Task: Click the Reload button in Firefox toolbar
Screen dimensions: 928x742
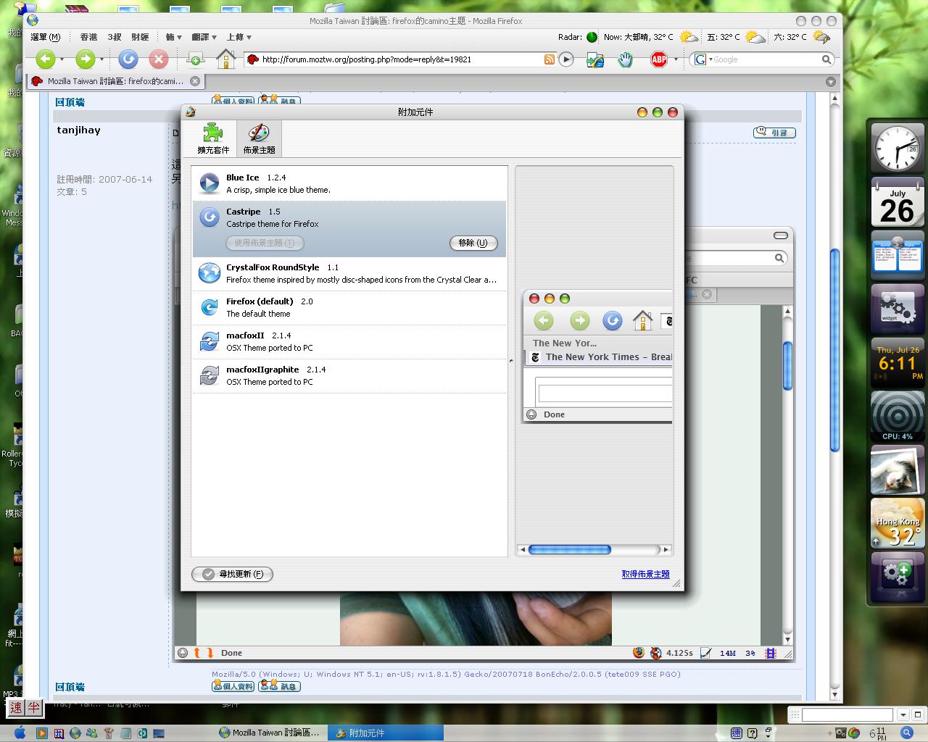Action: pos(128,59)
